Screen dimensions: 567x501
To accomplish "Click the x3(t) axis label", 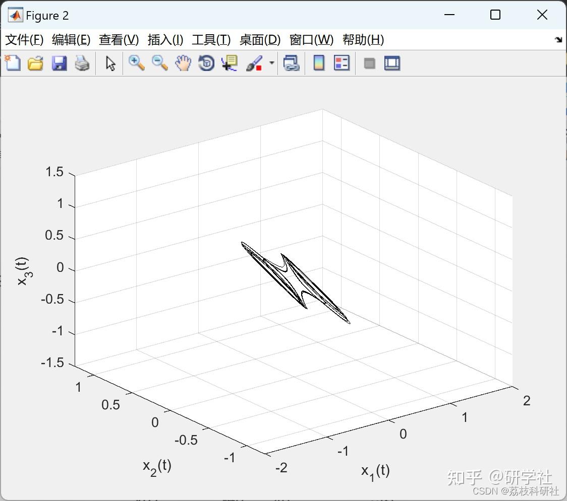I will pyautogui.click(x=24, y=271).
